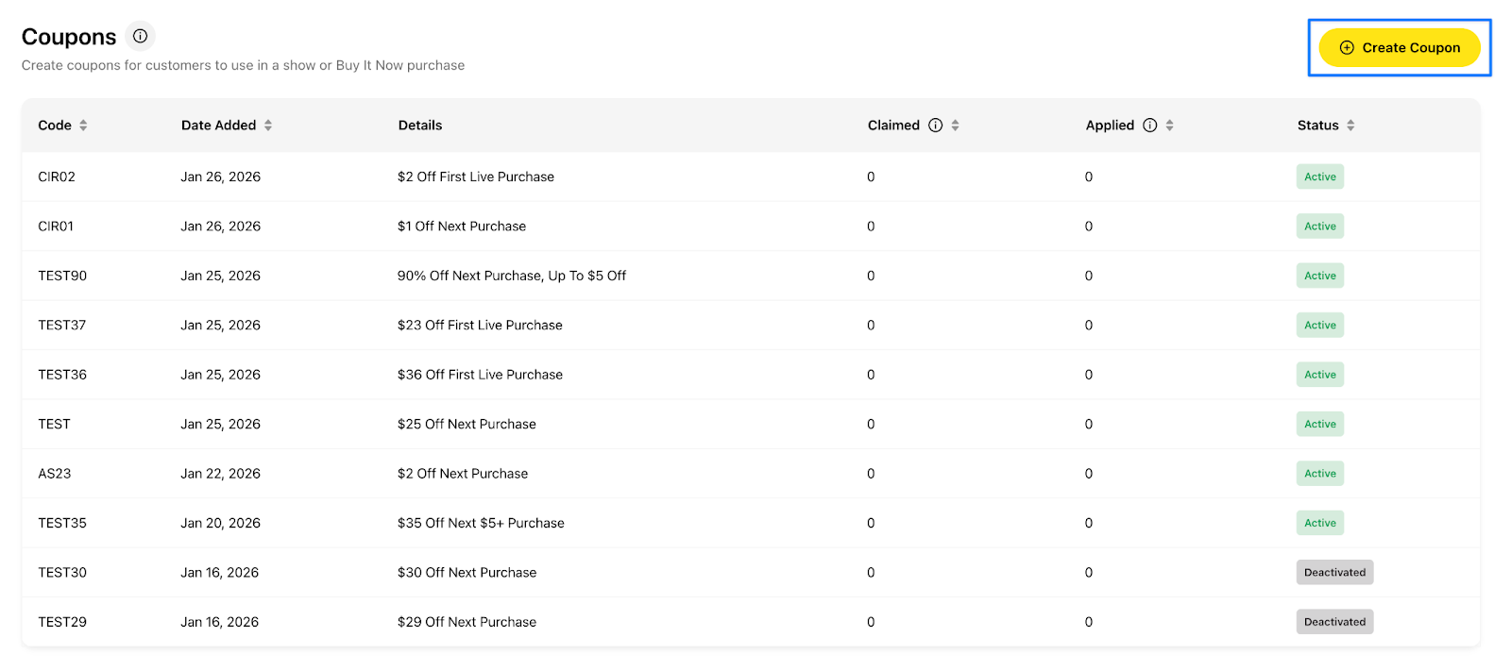
Task: Sort by Applied column arrows
Action: click(1170, 126)
